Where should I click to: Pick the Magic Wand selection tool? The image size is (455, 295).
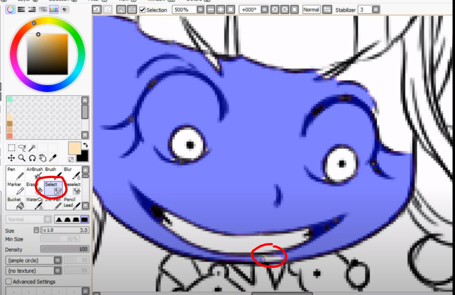point(33,148)
